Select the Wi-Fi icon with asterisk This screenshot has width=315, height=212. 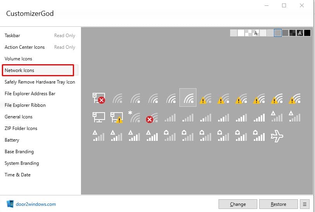[134, 116]
